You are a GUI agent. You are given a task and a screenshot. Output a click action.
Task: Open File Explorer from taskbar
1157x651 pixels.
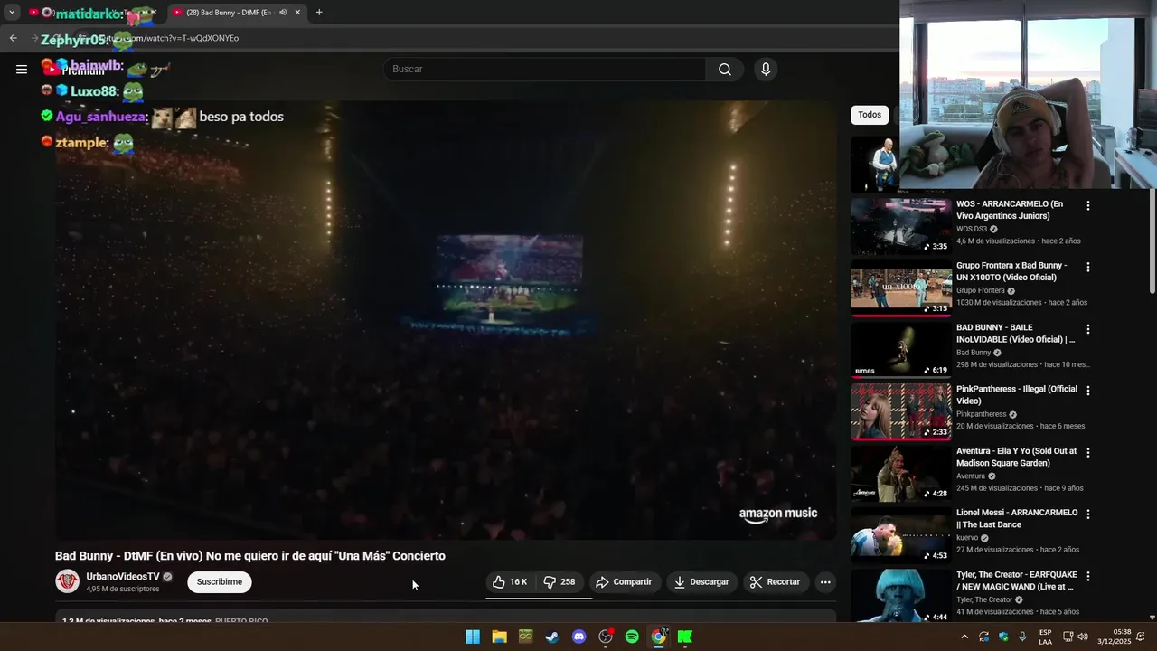499,637
